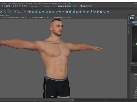Open the Arnold menu

pos(64,3)
